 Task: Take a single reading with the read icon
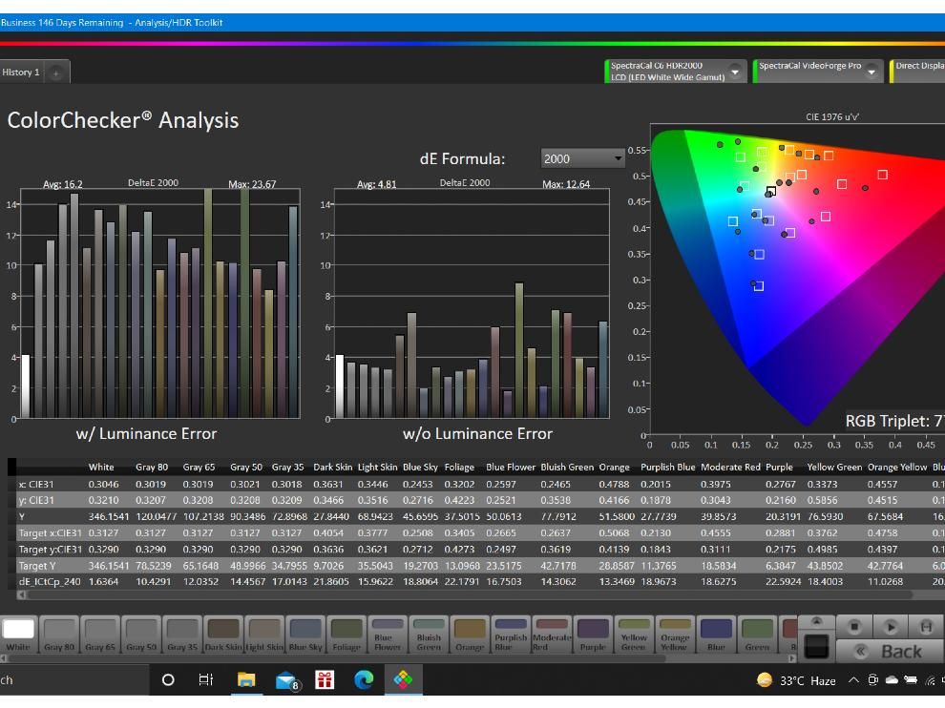click(x=927, y=627)
